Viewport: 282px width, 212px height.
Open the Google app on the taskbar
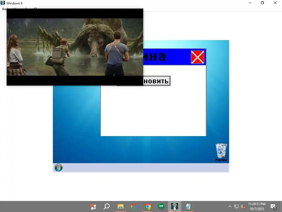click(x=134, y=206)
